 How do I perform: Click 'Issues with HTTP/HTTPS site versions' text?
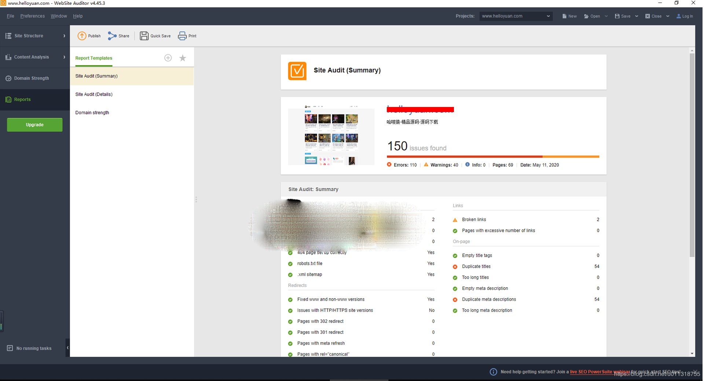point(335,311)
